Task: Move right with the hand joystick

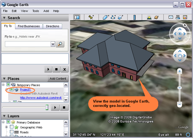Action: 185,56
